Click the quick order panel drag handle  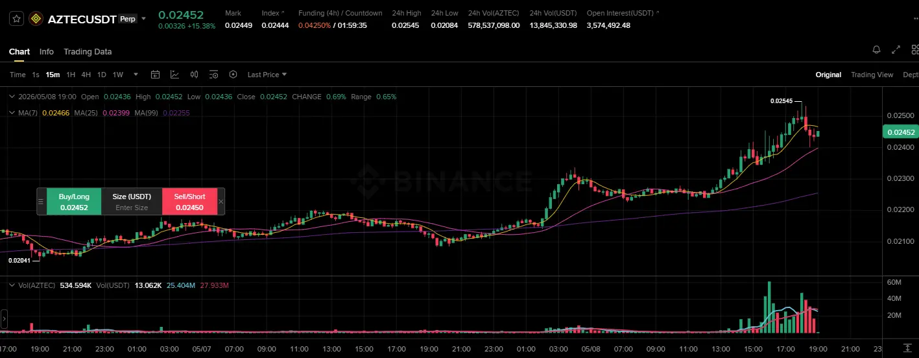click(x=42, y=202)
